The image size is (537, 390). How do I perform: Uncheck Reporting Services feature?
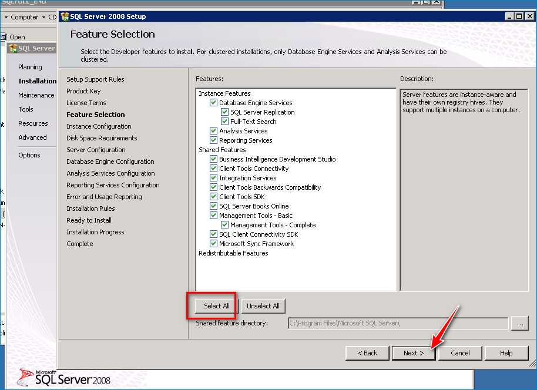point(213,140)
